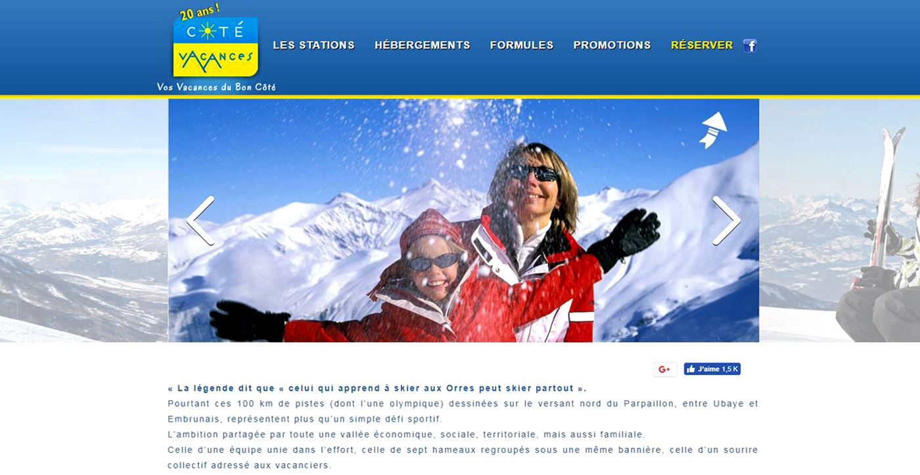Advance to next slide with right arrow
The image size is (920, 475).
click(727, 221)
